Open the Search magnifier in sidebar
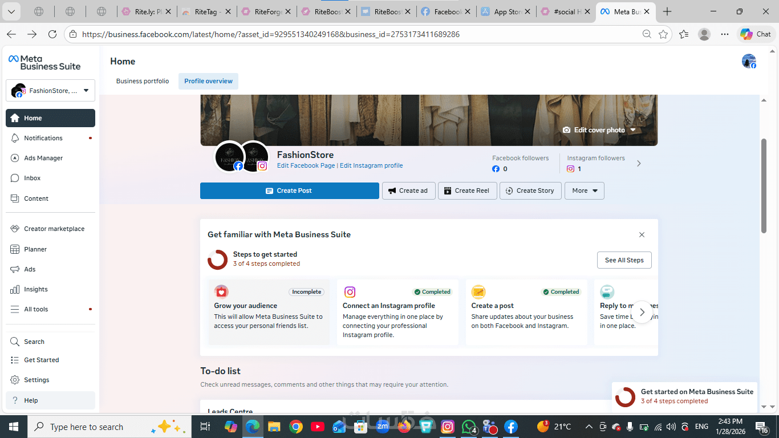The width and height of the screenshot is (779, 438). (15, 342)
